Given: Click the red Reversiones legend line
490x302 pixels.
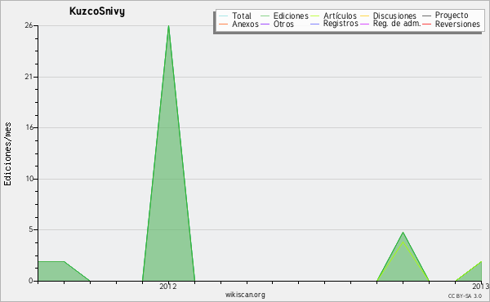Looking at the screenshot, I should 426,24.
